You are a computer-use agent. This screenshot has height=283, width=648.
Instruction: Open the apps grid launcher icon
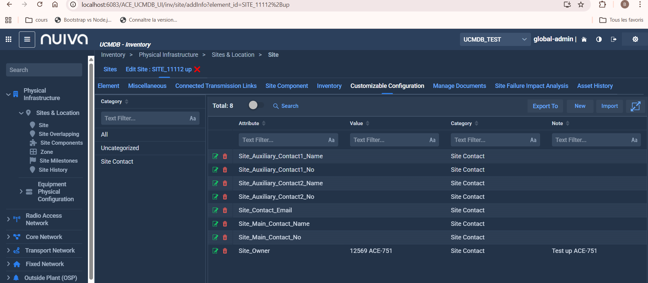[x=9, y=40]
